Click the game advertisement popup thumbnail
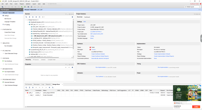202x110 pixels. pos(187,93)
